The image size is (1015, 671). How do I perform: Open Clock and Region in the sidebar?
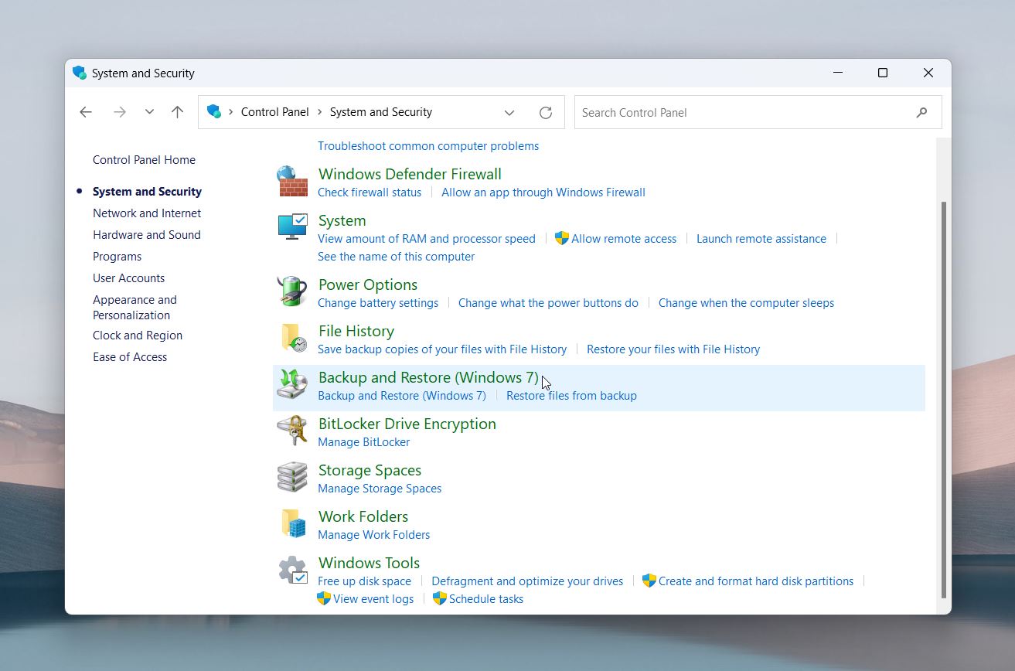pyautogui.click(x=138, y=335)
